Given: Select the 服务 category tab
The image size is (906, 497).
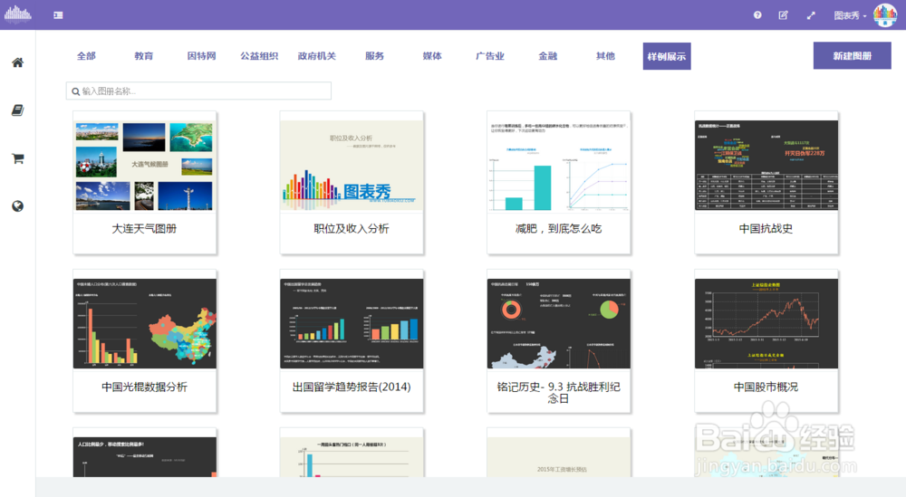Looking at the screenshot, I should (374, 56).
